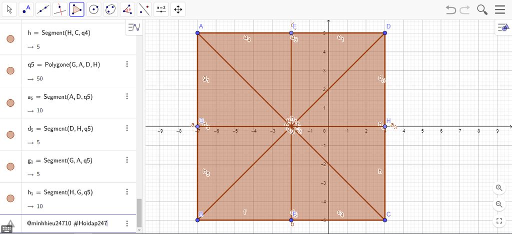512x234 pixels.
Task: Zoom out of the graphics view
Action: [499, 205]
